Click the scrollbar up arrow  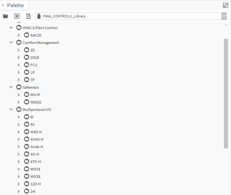pos(226,25)
